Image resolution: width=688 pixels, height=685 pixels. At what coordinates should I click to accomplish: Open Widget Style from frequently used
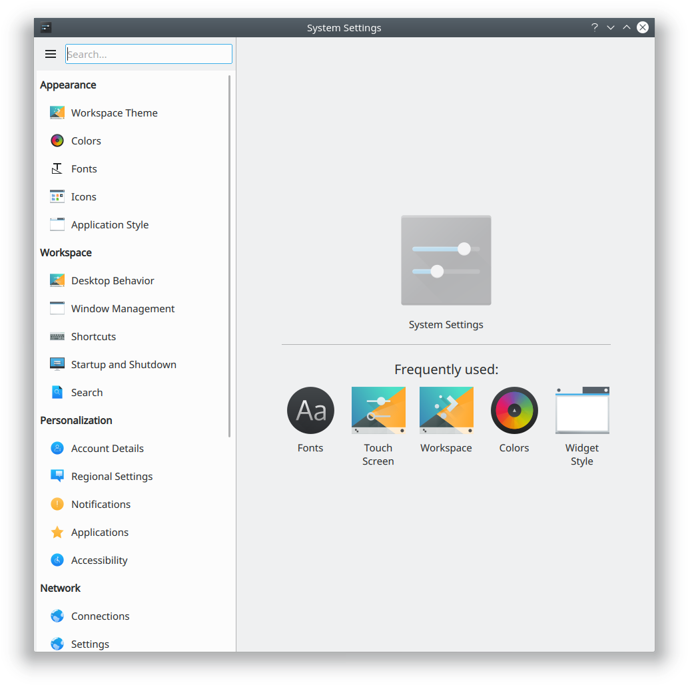[x=581, y=410]
